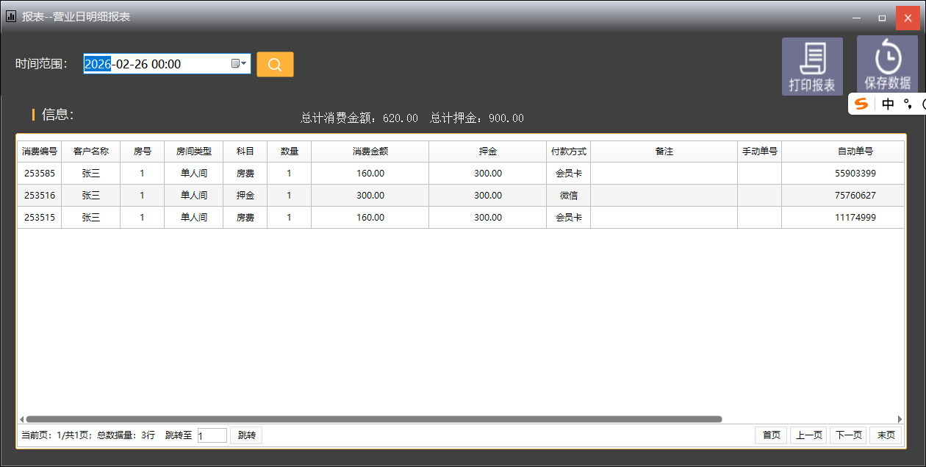Click the orange search magnifier button

pos(275,65)
